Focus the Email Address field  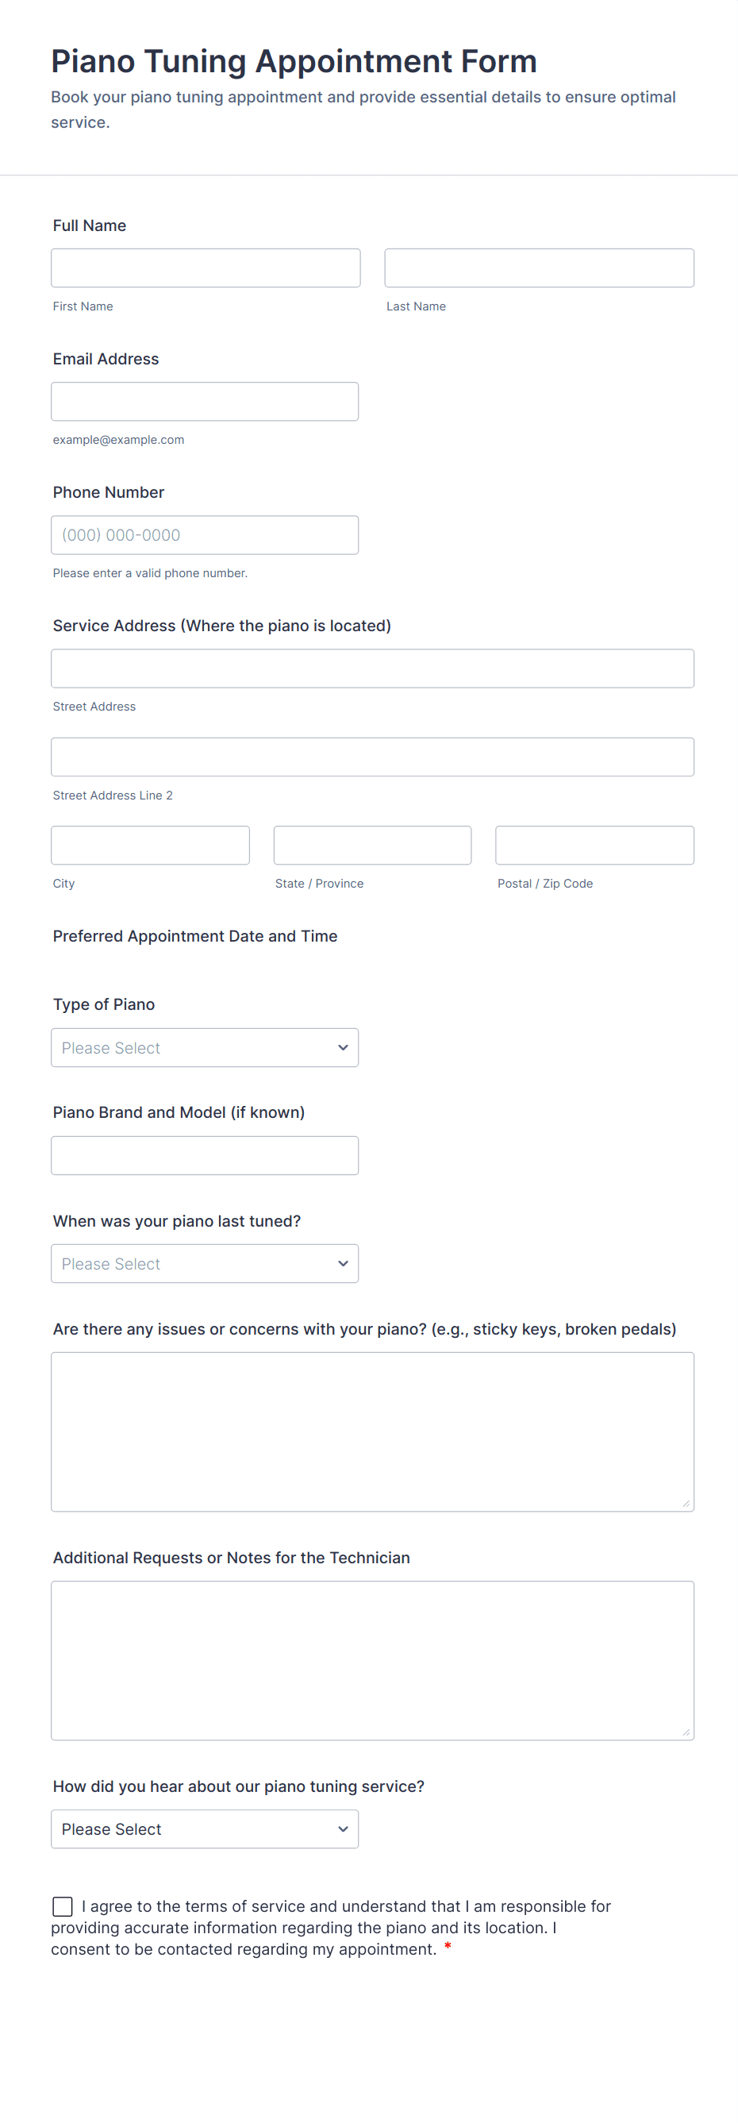(x=204, y=402)
